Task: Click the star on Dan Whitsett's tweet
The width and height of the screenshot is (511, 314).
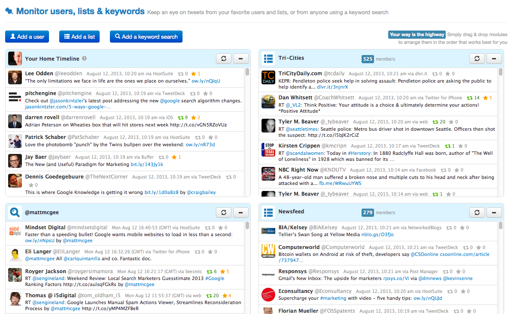Action: 486,98
